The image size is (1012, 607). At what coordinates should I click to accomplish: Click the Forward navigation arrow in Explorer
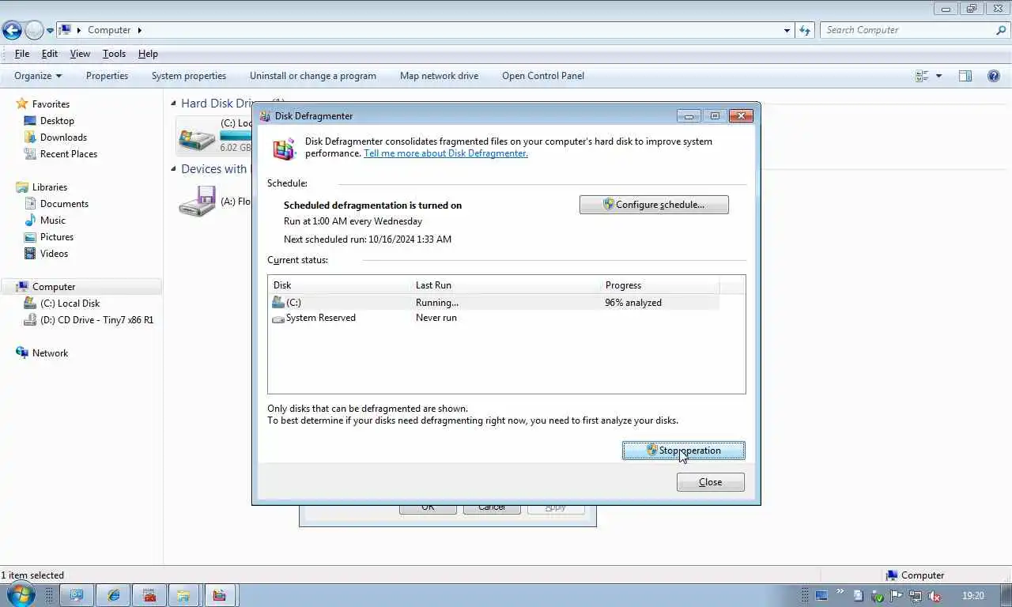(34, 30)
